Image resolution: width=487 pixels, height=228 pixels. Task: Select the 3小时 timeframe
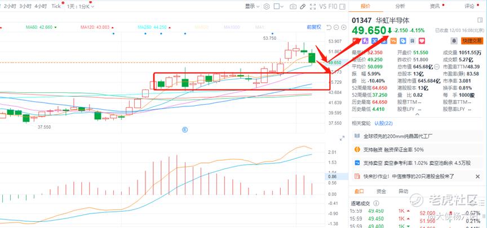(25, 6)
